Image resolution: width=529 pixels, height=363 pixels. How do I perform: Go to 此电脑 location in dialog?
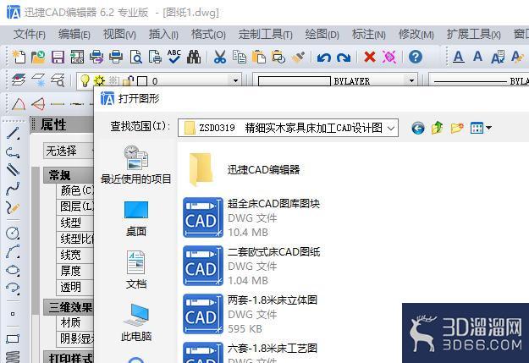pyautogui.click(x=136, y=322)
